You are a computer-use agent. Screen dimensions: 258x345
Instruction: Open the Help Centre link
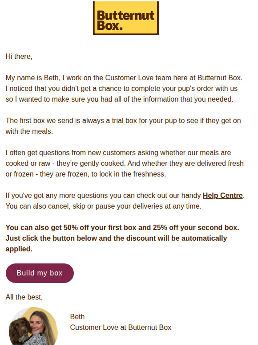(222, 195)
